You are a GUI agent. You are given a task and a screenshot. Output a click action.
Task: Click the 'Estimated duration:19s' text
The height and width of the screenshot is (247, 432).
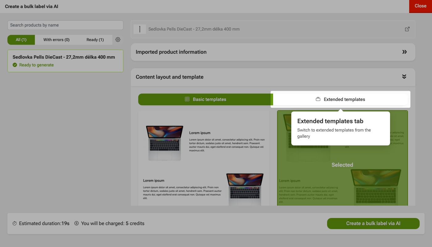pos(44,223)
